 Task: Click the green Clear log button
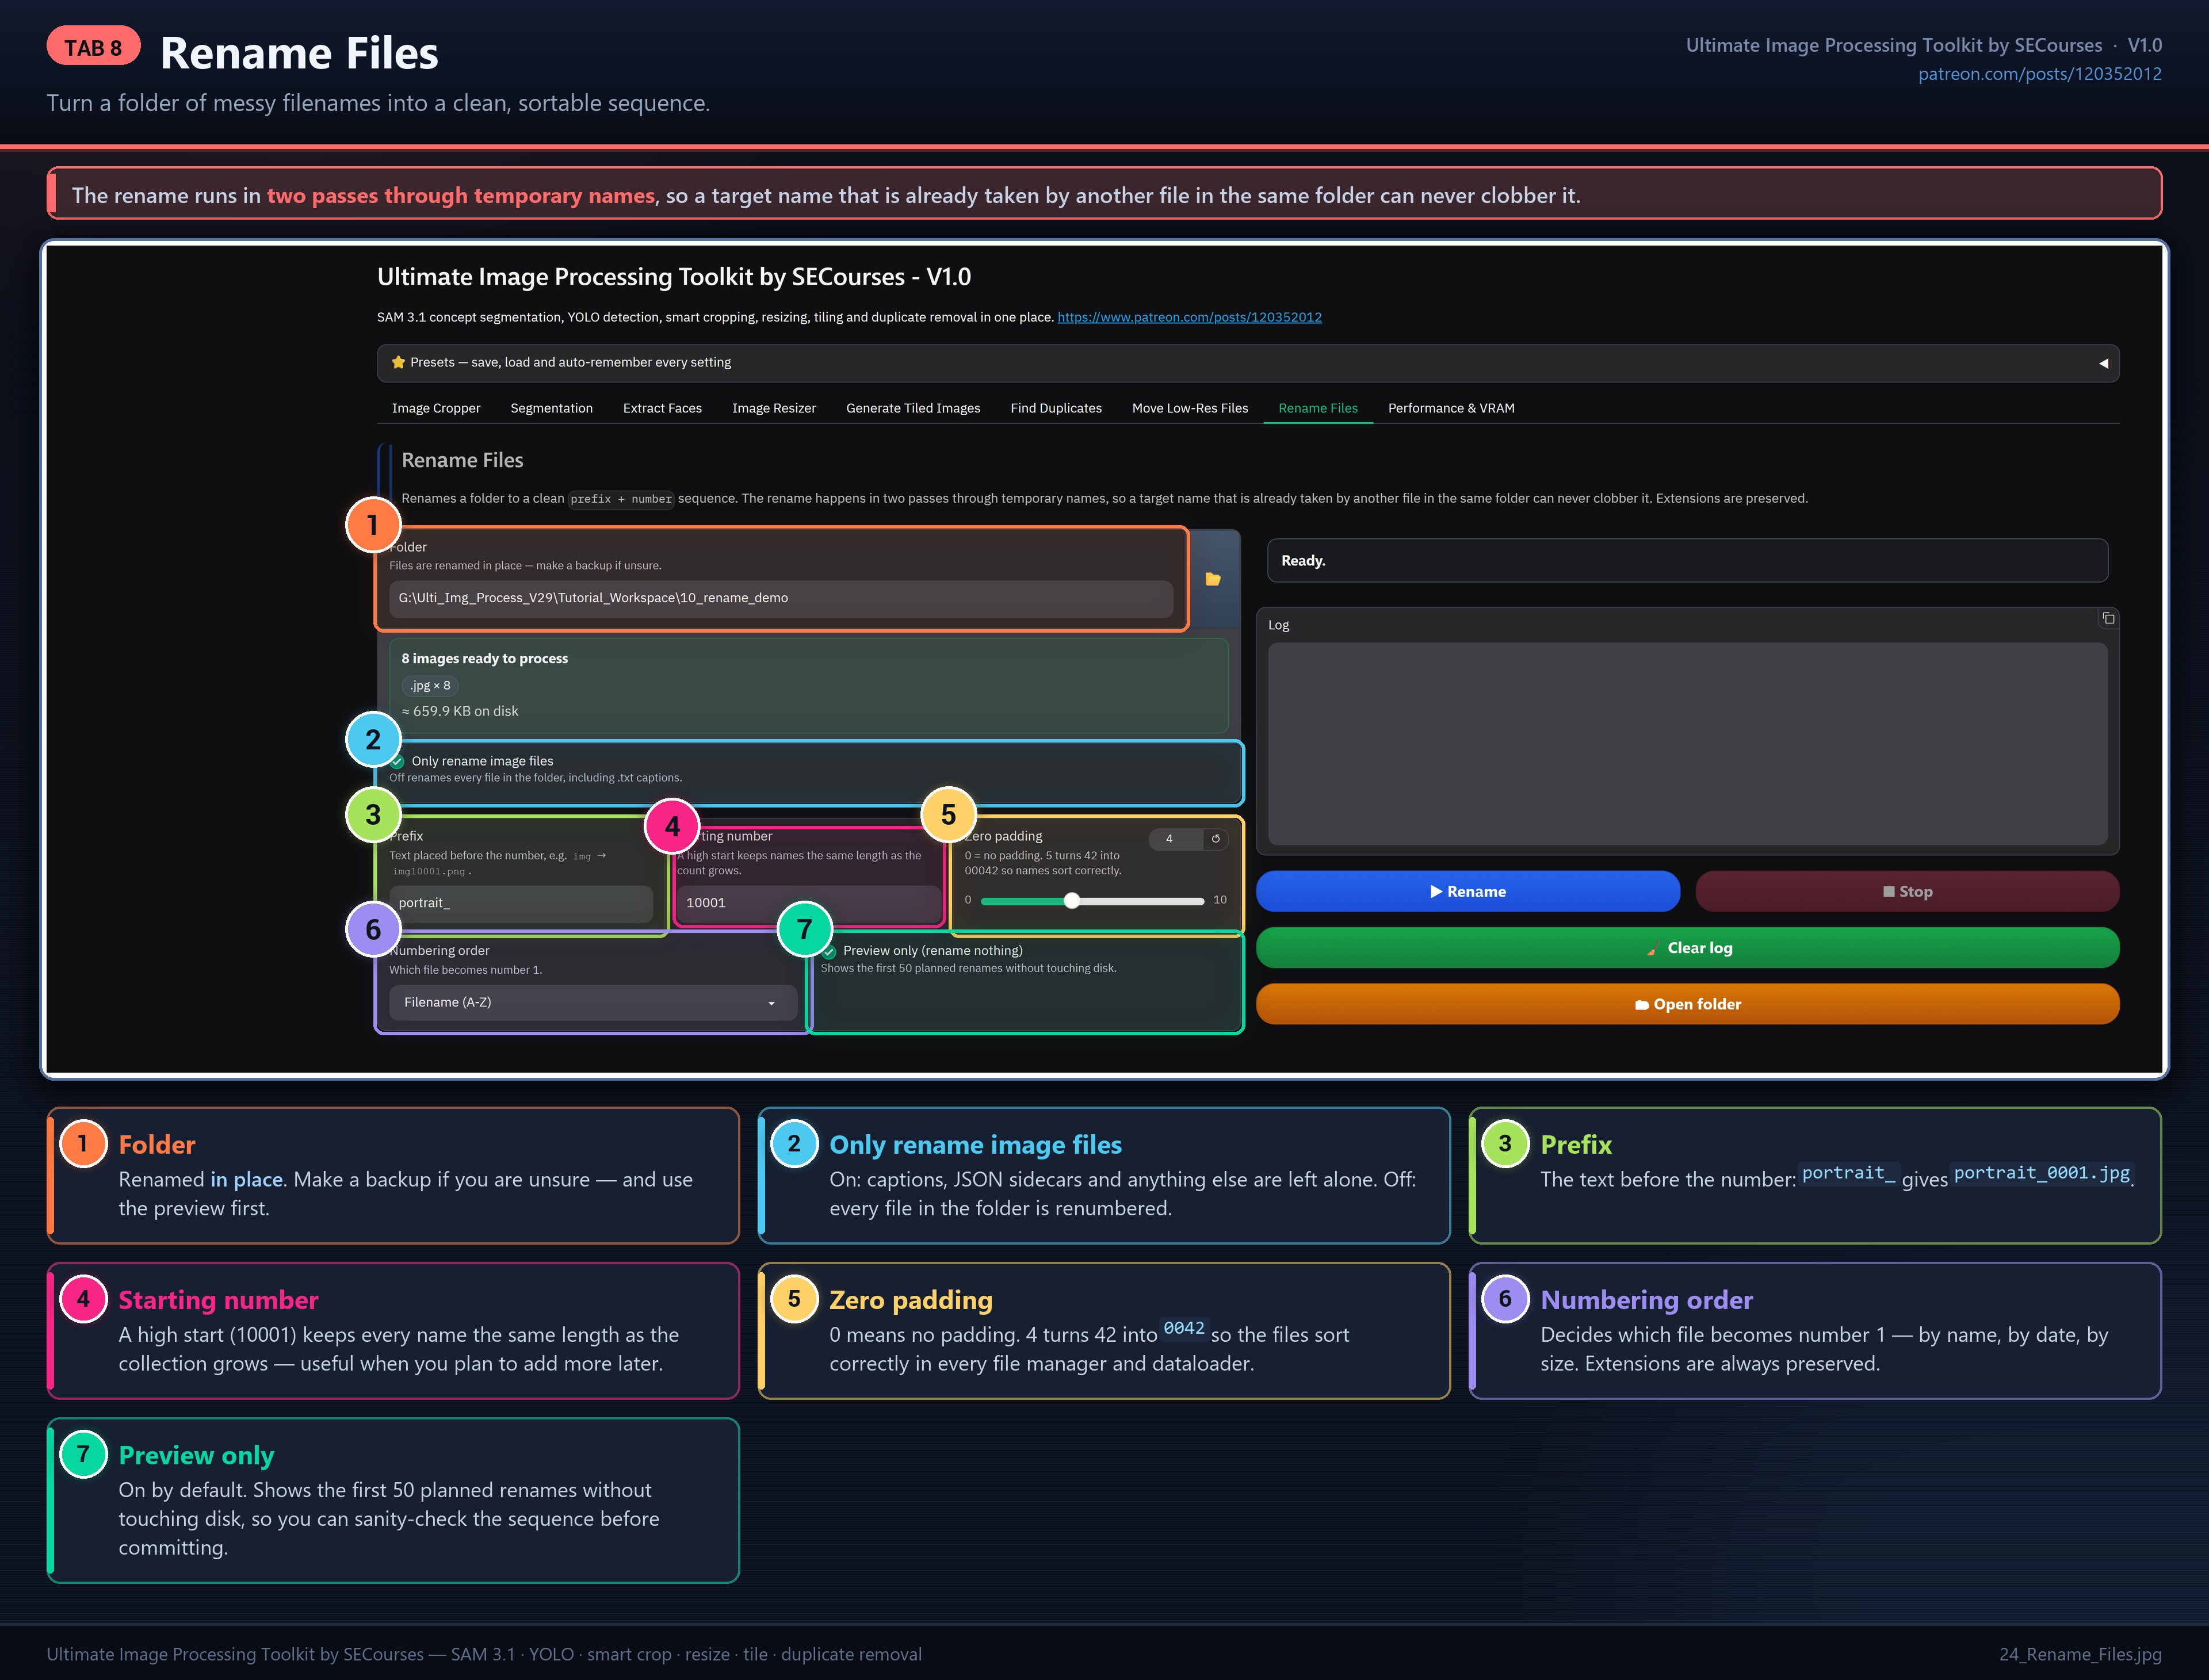tap(1687, 948)
